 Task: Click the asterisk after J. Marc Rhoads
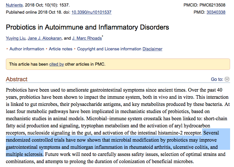click(103, 37)
